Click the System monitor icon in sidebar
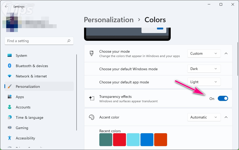239x150 pixels. click(x=10, y=56)
